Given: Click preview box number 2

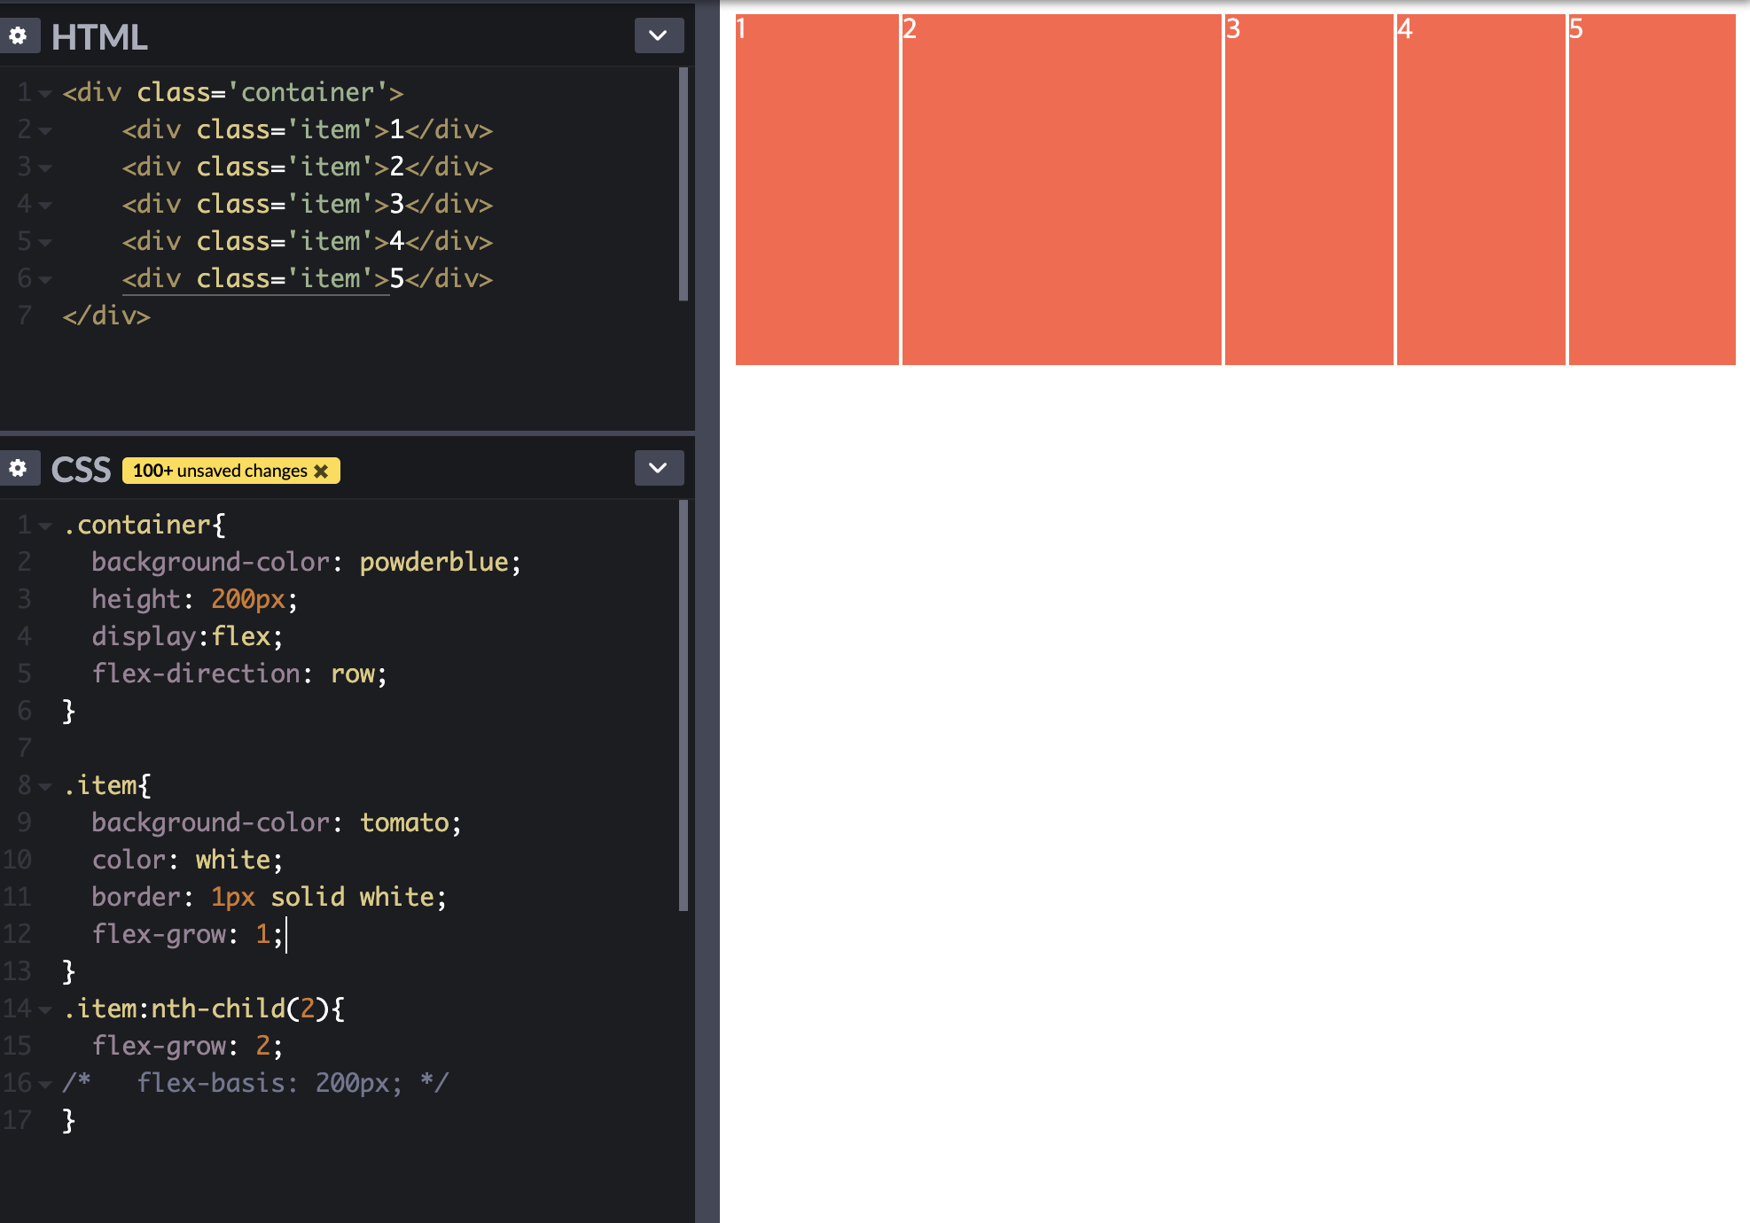Looking at the screenshot, I should 1061,190.
